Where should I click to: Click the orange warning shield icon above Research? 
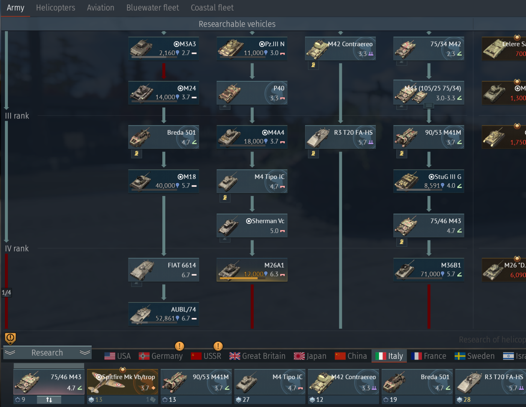pos(10,338)
